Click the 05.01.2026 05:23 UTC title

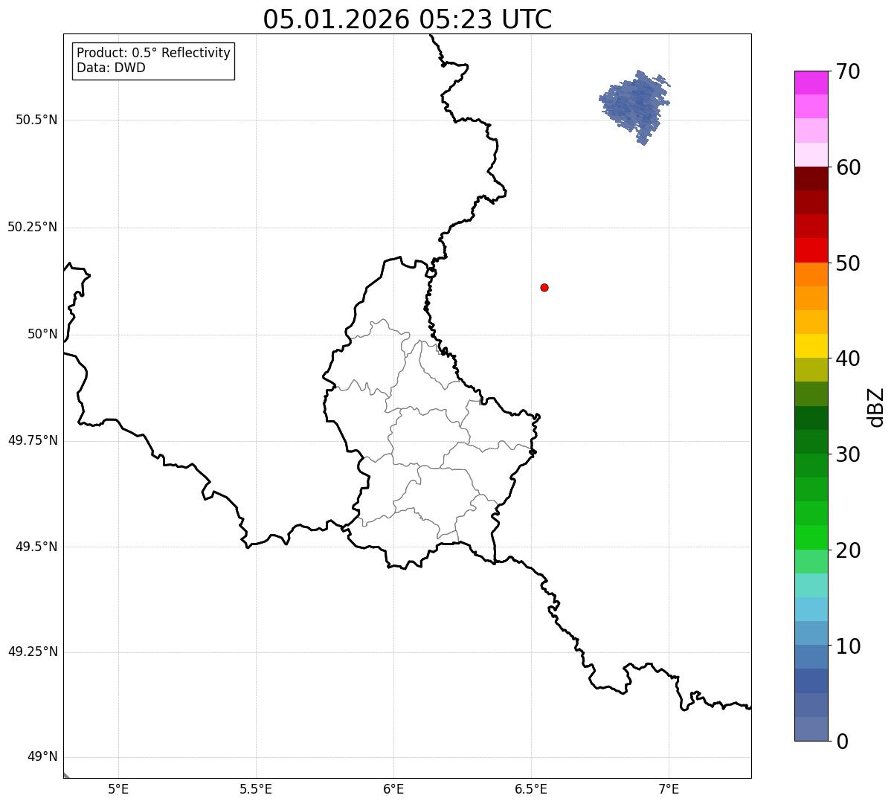pos(408,19)
